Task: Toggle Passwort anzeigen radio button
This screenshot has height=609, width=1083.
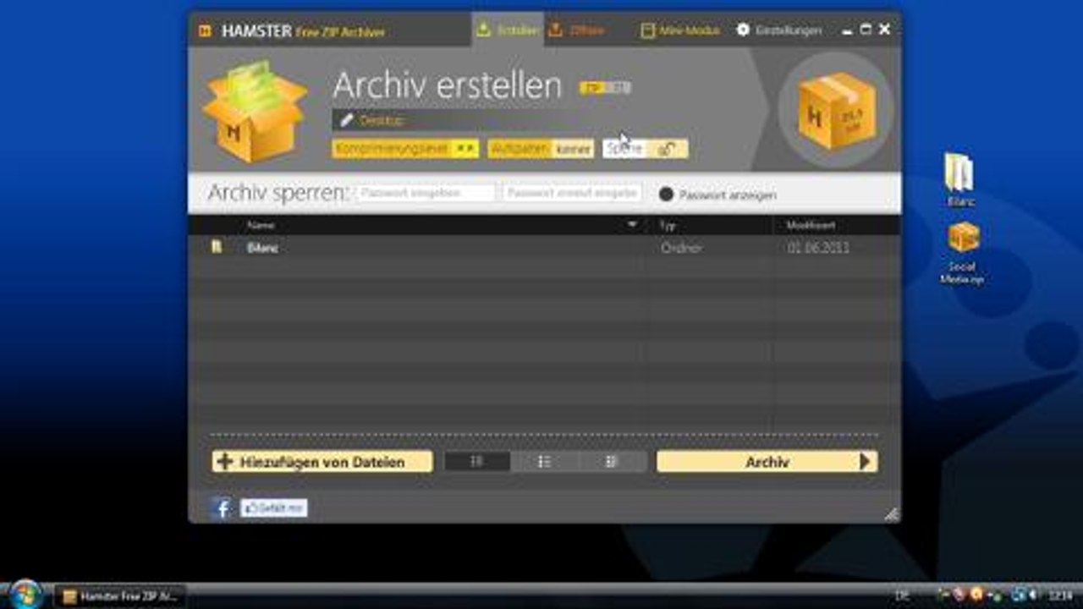Action: tap(666, 195)
